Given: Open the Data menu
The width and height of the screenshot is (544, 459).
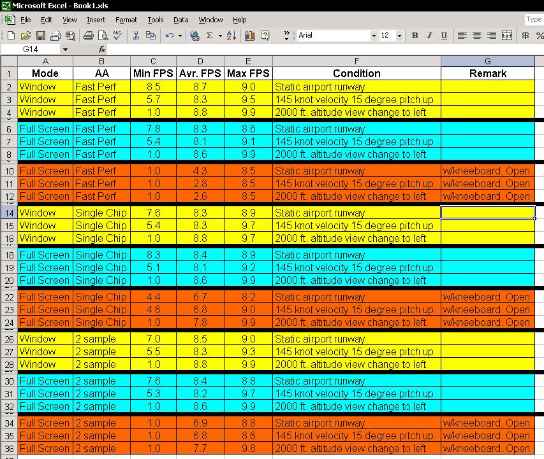Looking at the screenshot, I should tap(180, 20).
